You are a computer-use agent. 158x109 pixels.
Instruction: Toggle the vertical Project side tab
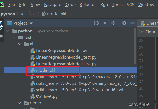pyautogui.click(x=2, y=26)
